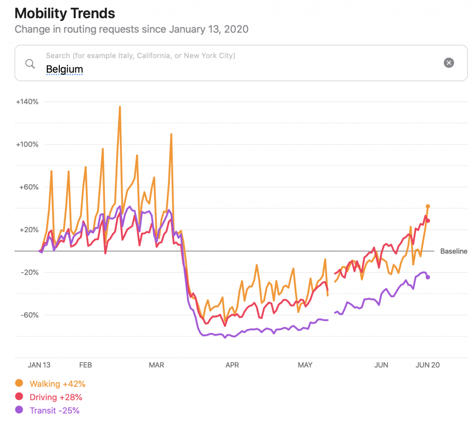Viewport: 475px width, 425px height.
Task: Click the Driving +28% legend label
Action: tap(56, 397)
